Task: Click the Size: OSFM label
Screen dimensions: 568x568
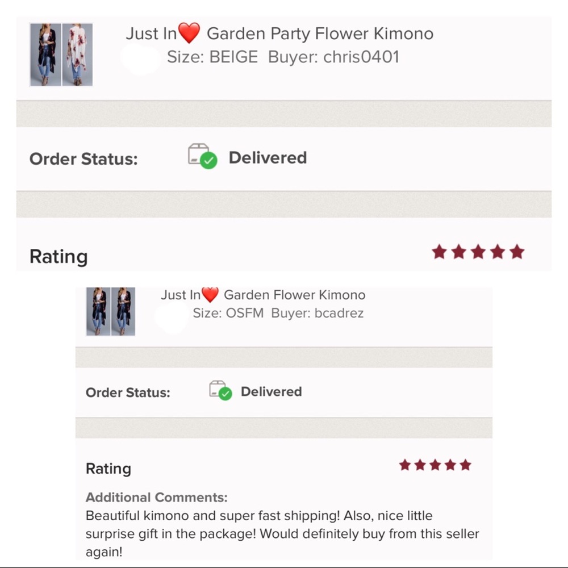Action: pos(228,313)
